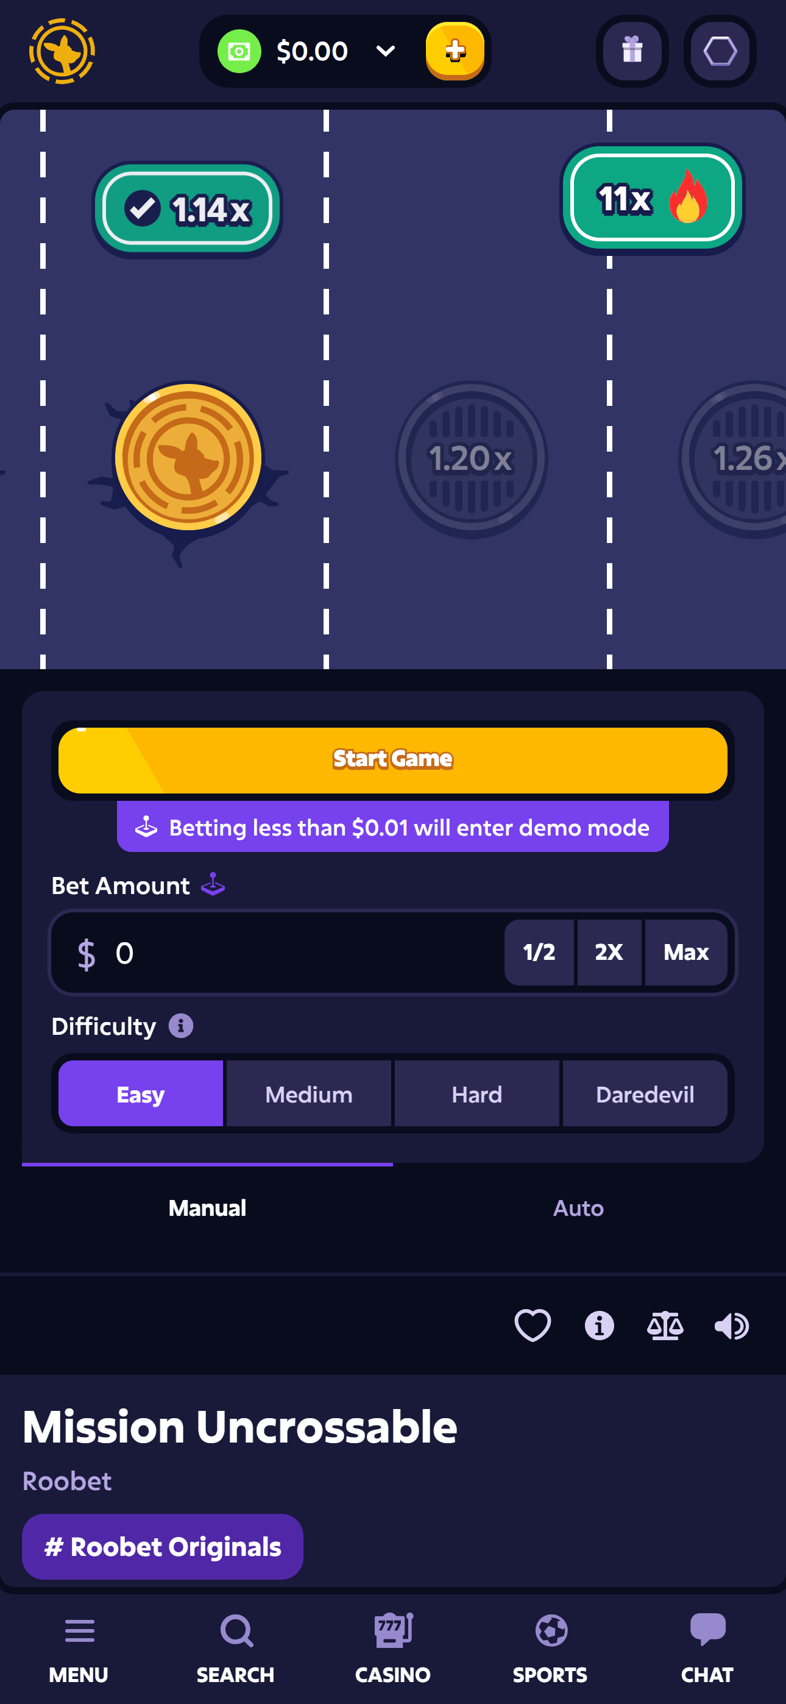Image resolution: width=786 pixels, height=1704 pixels.
Task: Select Daredevil difficulty
Action: (645, 1094)
